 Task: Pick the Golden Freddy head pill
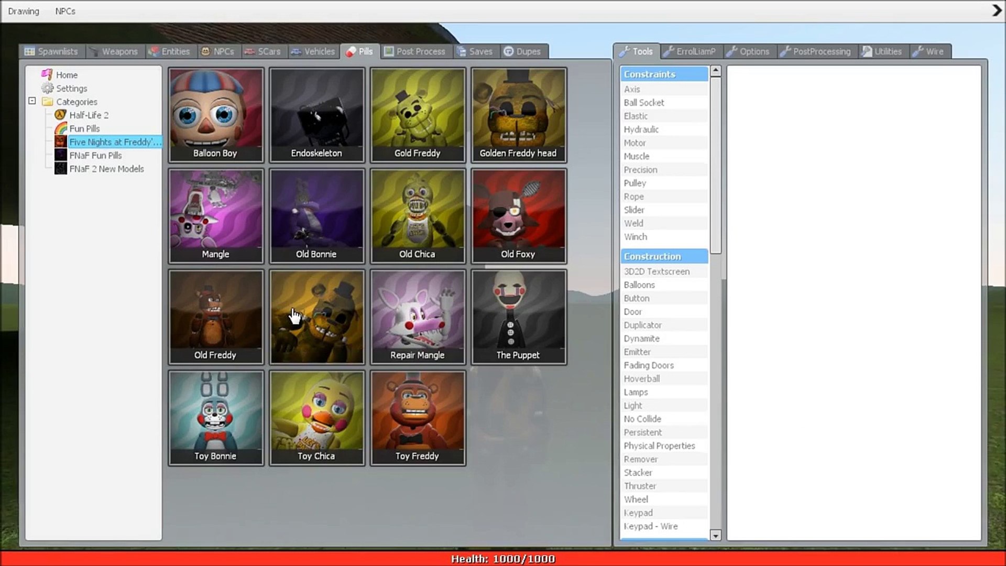(x=518, y=114)
